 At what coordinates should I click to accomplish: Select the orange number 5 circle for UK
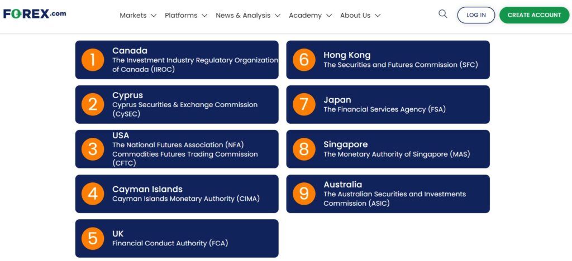pos(93,238)
